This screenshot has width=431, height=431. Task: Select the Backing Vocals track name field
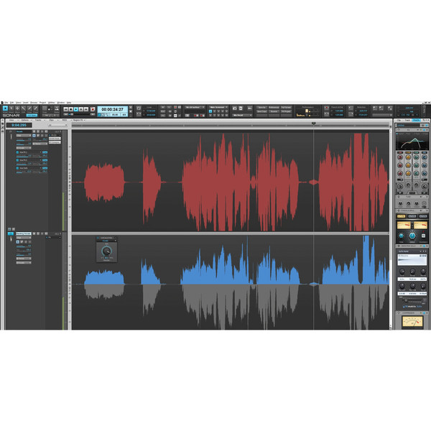pyautogui.click(x=24, y=233)
